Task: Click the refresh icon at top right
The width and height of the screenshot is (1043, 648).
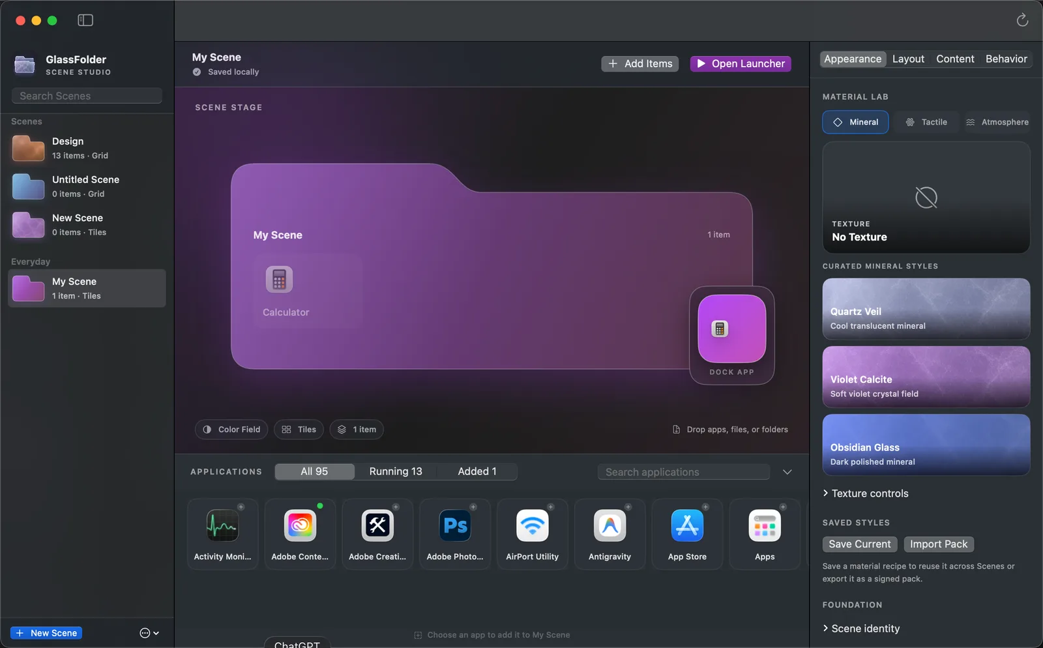Action: (1022, 20)
